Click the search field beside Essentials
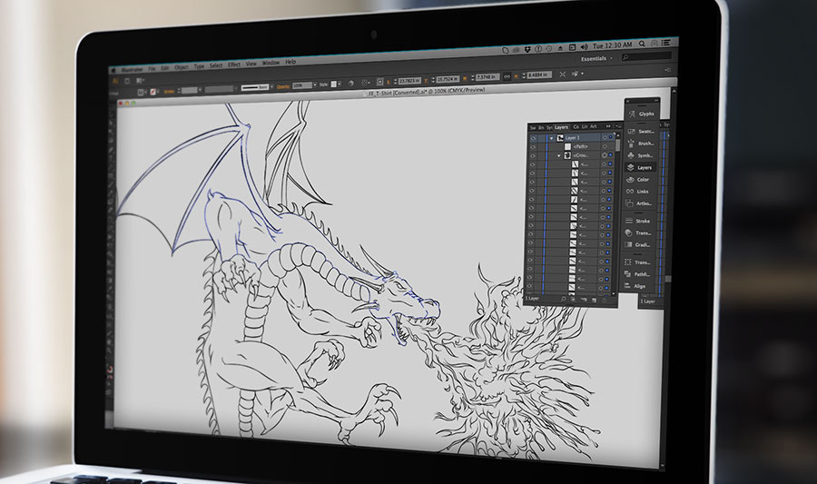817x484 pixels. tap(646, 57)
